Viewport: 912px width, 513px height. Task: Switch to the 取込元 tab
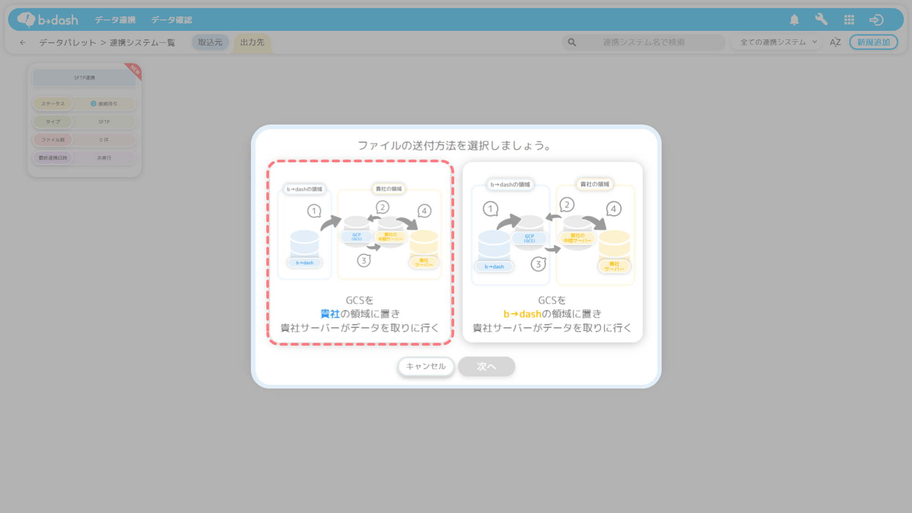[210, 42]
